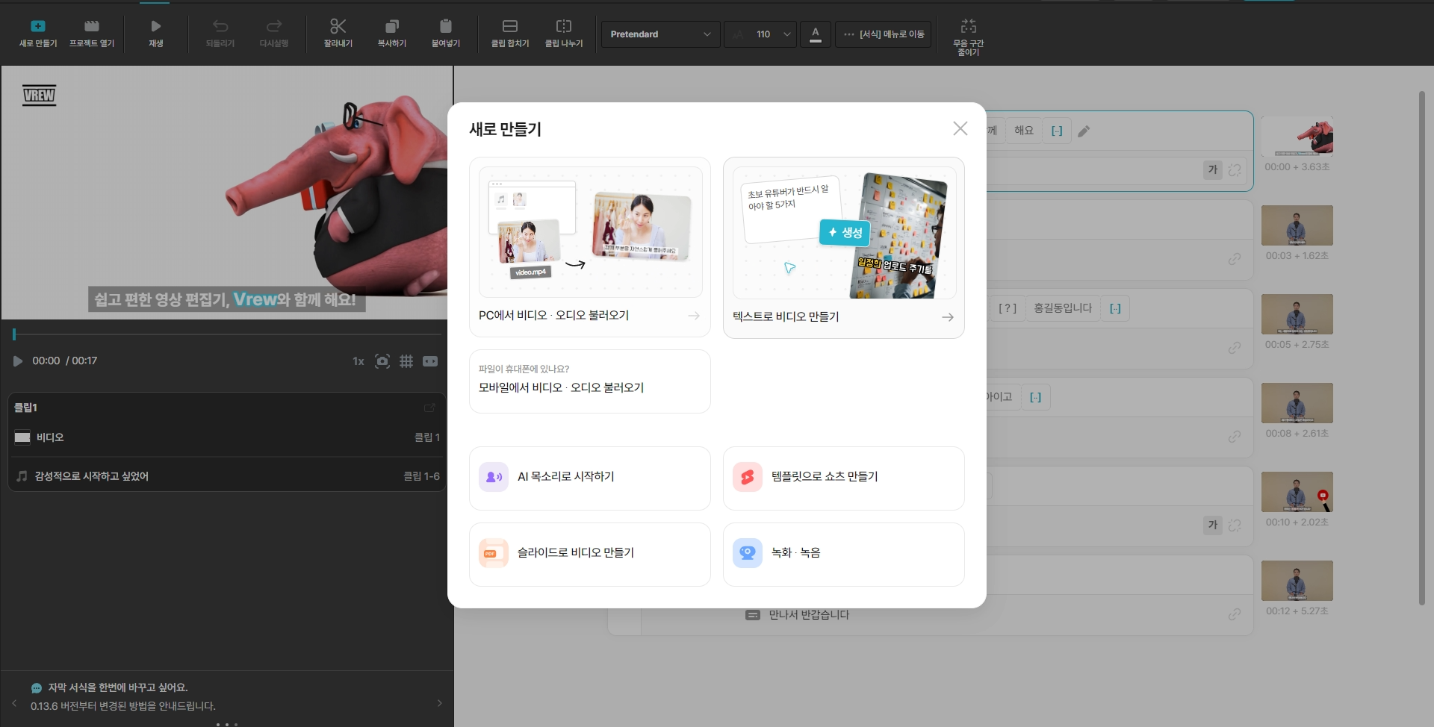Click the 00:08 + 2.61초 clip thumbnail

click(x=1297, y=403)
